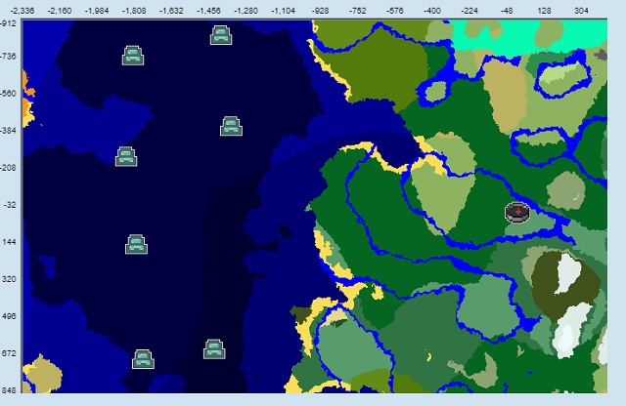This screenshot has width=626, height=406.
Task: Click the ocean monument nearest the -384 row
Action: pyautogui.click(x=231, y=126)
